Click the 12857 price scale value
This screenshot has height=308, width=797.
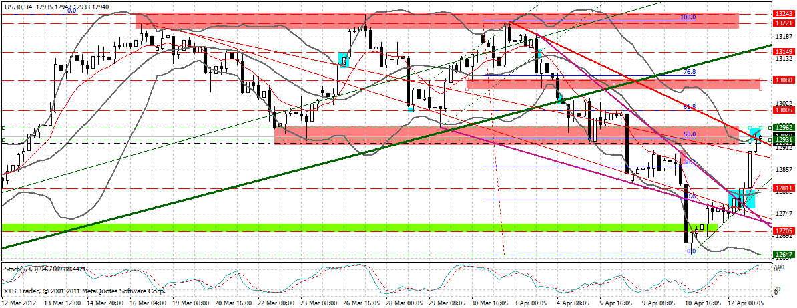pos(783,169)
